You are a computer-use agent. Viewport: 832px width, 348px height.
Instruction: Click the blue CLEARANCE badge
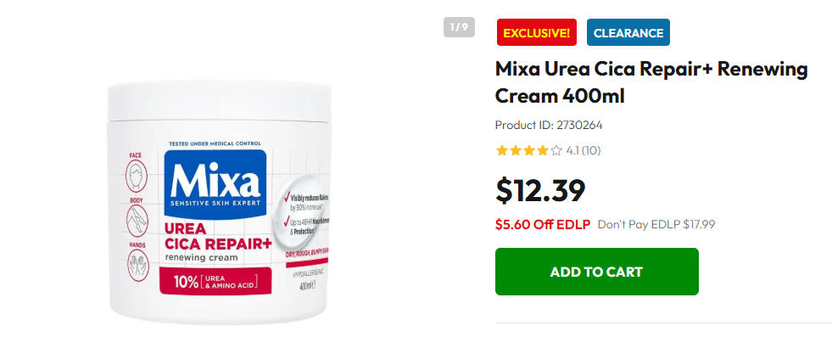point(628,32)
